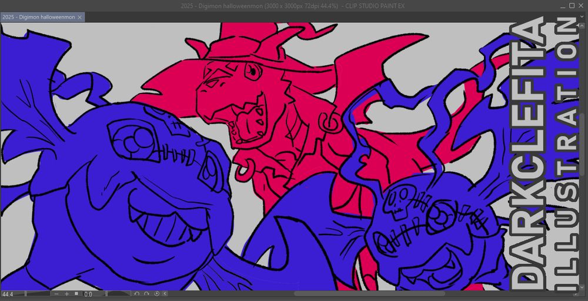Reset canvas rotation icon

tap(157, 294)
